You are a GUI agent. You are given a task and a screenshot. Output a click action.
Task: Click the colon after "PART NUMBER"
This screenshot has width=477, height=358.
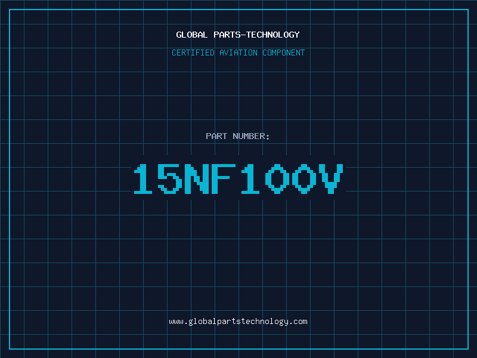click(x=268, y=137)
